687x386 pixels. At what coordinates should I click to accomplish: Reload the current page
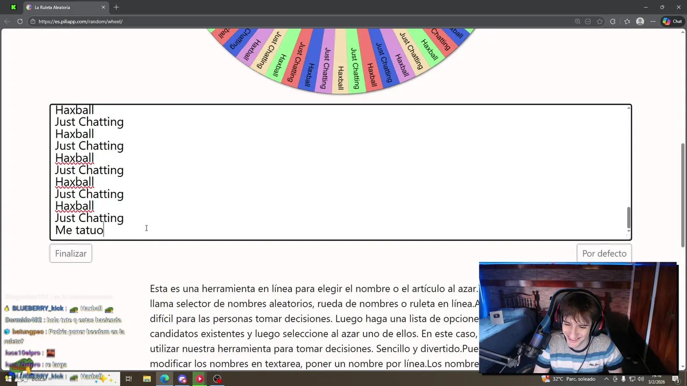[20, 21]
